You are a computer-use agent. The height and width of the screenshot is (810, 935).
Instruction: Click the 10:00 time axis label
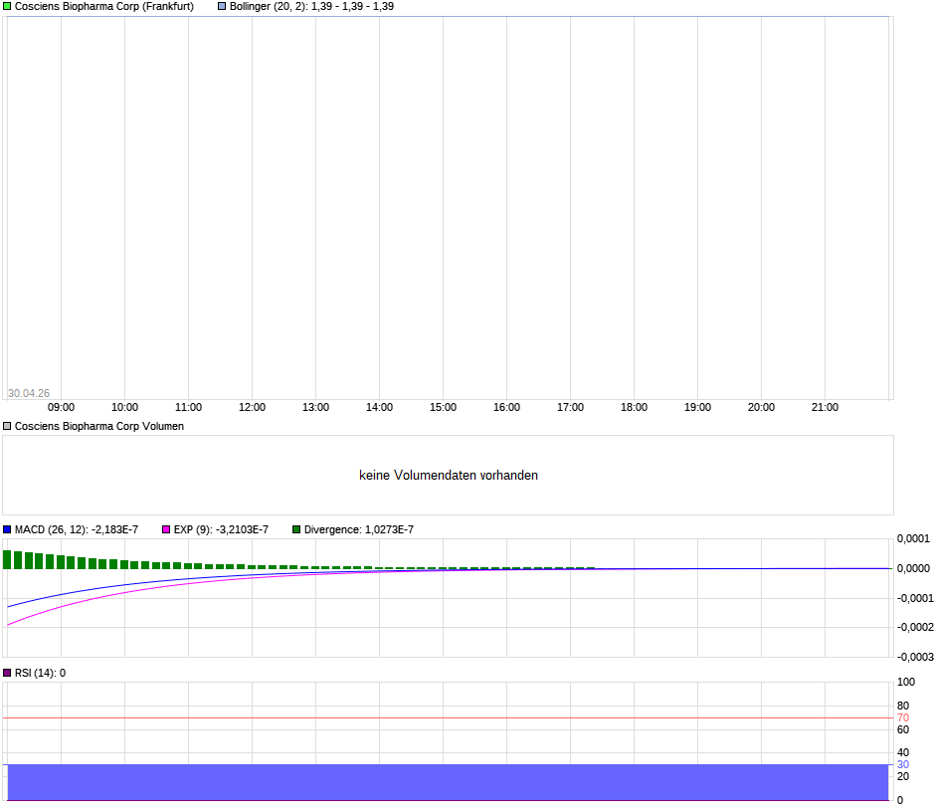(124, 407)
